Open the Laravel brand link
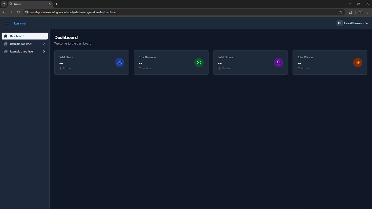This screenshot has width=372, height=209. pos(20,23)
